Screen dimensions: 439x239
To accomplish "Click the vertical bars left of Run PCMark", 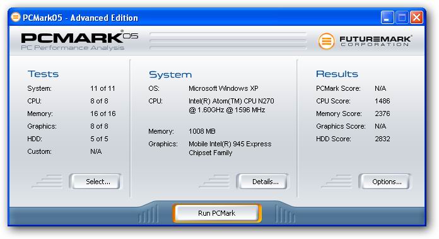I will coord(148,214).
